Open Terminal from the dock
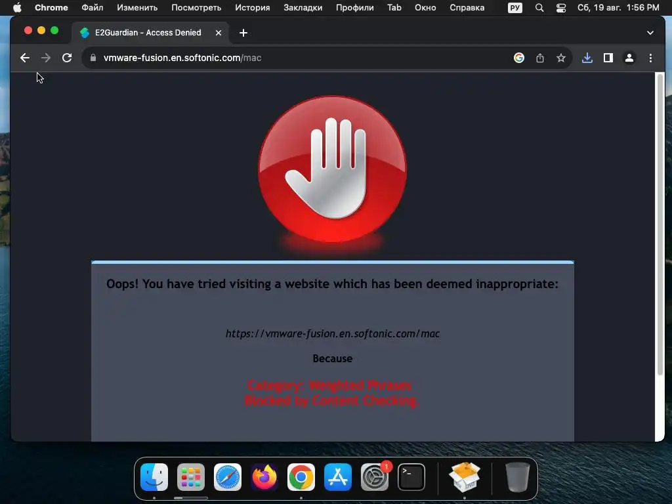 point(411,477)
